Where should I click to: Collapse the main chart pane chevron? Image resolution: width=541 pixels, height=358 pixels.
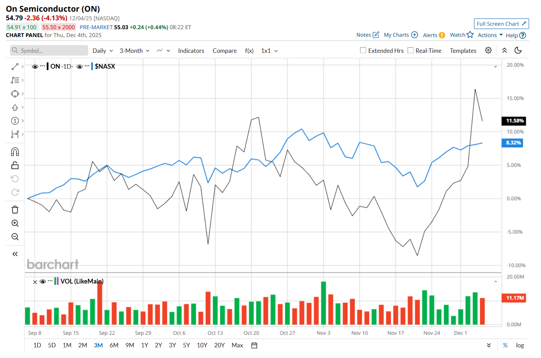[496, 67]
